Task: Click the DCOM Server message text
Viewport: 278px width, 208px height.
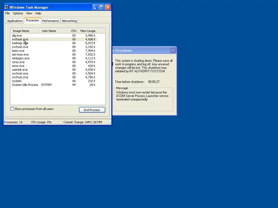Action: pos(142,96)
